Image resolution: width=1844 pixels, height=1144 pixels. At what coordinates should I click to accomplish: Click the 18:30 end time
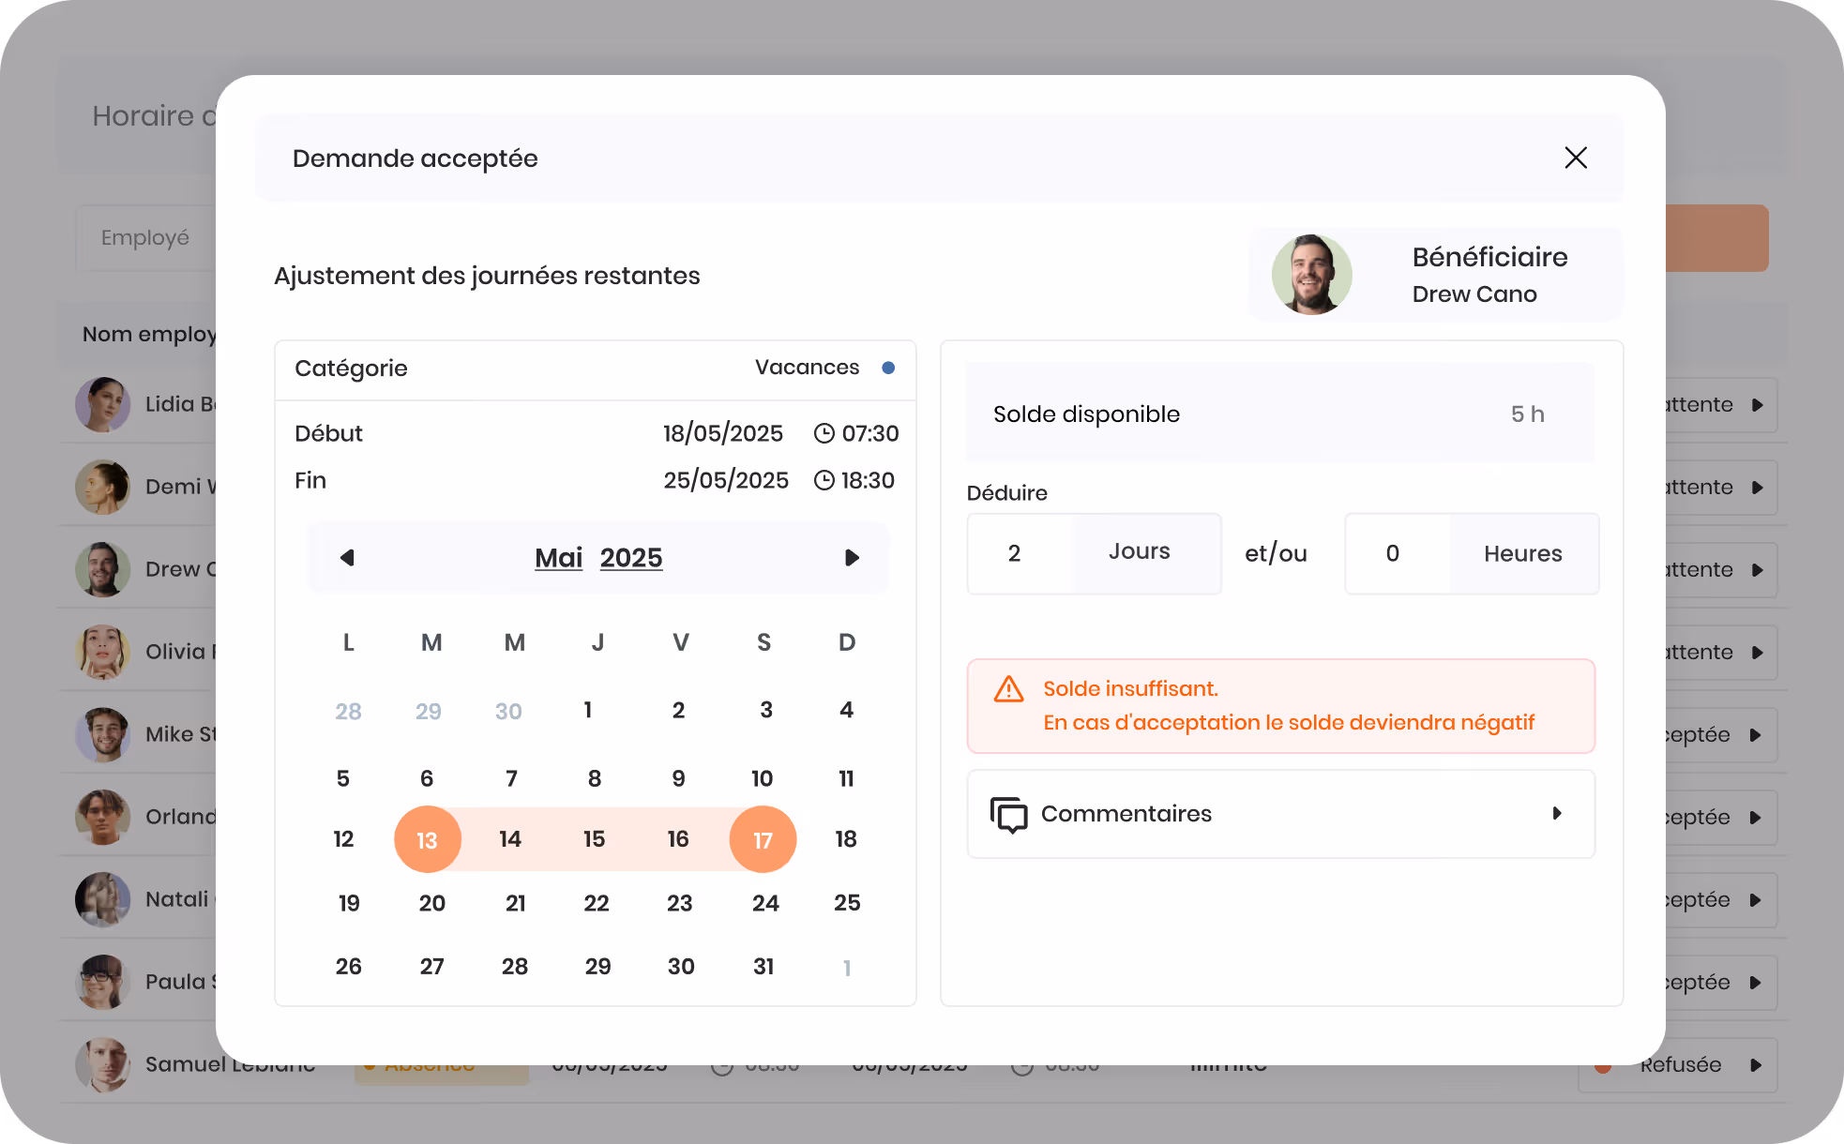point(868,480)
